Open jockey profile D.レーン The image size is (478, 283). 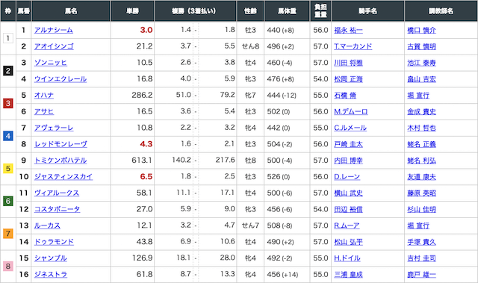tap(347, 177)
